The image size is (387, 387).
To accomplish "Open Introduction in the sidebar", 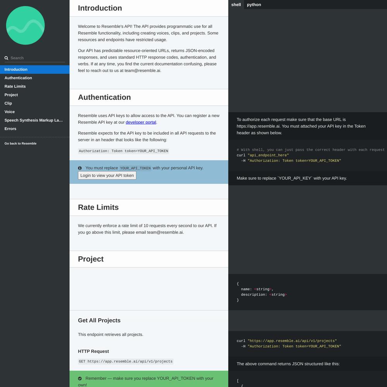I will click(35, 70).
